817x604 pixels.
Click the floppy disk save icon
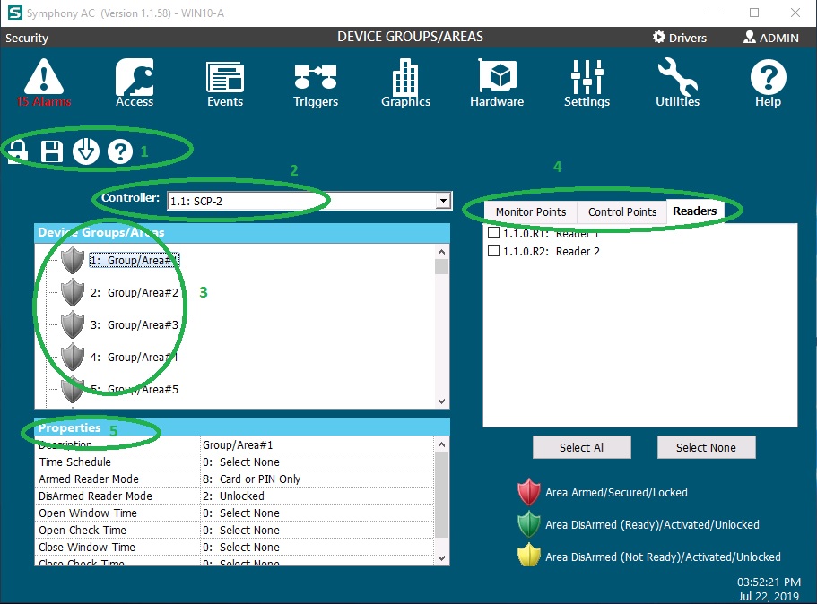click(52, 152)
